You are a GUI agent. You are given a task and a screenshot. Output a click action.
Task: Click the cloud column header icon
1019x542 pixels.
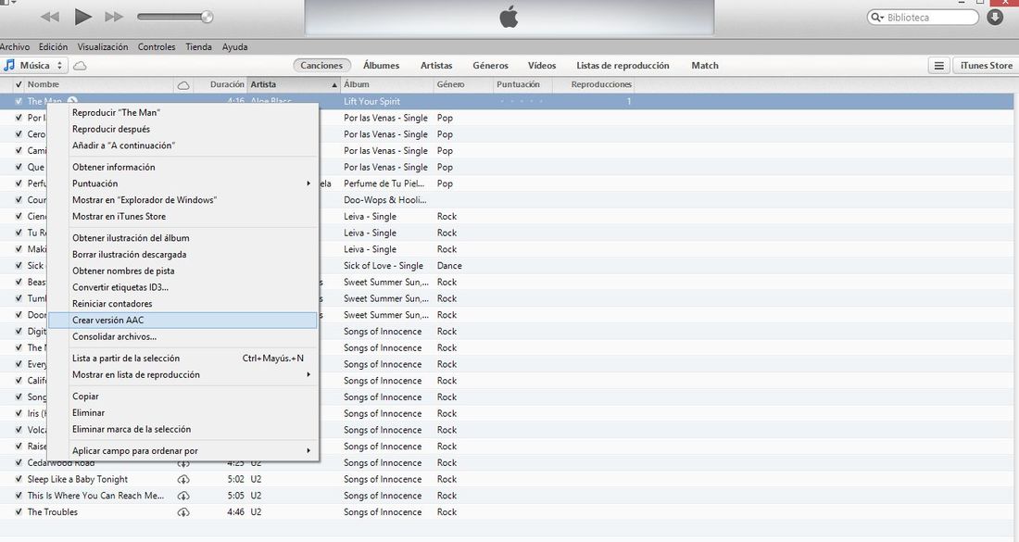pyautogui.click(x=183, y=85)
